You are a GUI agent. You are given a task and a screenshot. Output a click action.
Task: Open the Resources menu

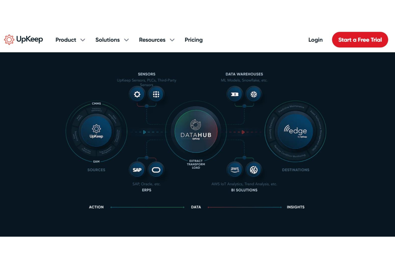coord(152,40)
